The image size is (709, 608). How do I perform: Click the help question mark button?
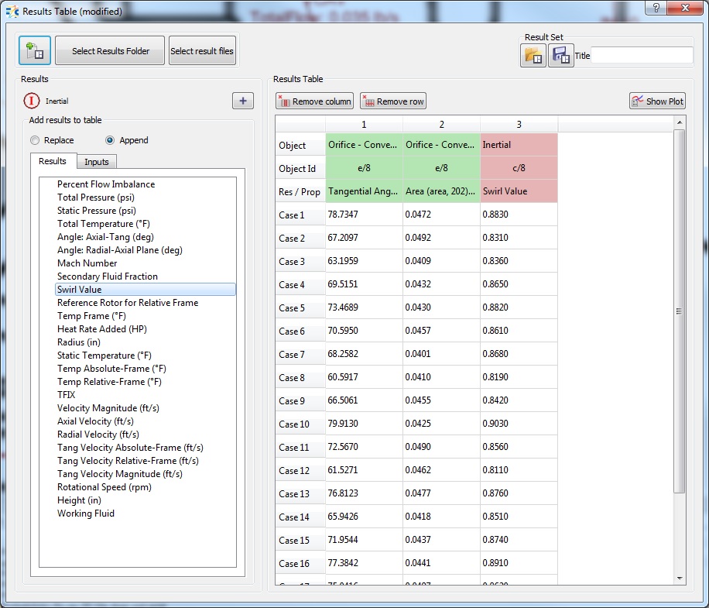(x=656, y=9)
